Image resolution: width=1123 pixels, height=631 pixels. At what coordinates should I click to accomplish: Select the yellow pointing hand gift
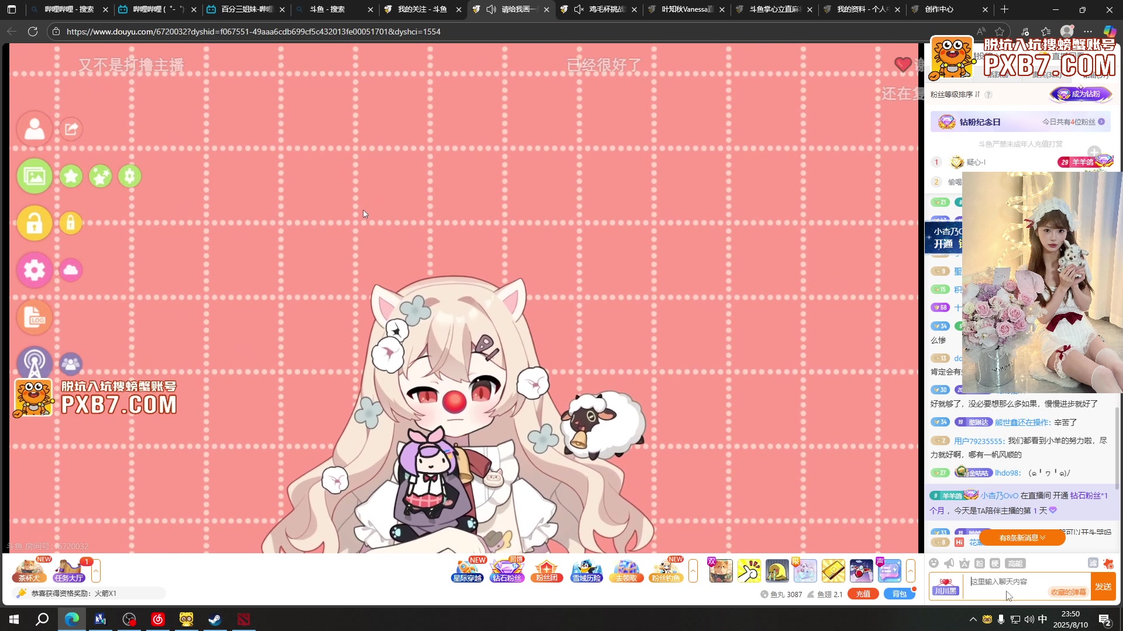pos(749,571)
